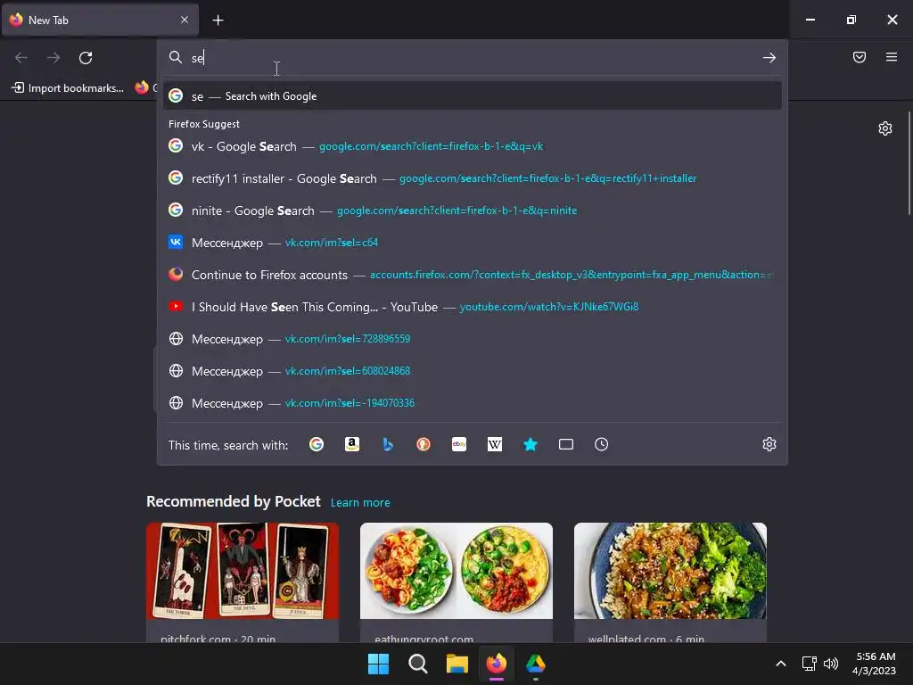This screenshot has width=913, height=685.
Task: Open a new tab with plus button
Action: click(x=218, y=21)
